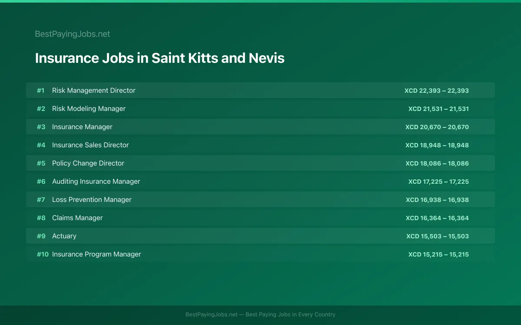Click the #1 rank badge
The image size is (521, 325).
point(41,90)
